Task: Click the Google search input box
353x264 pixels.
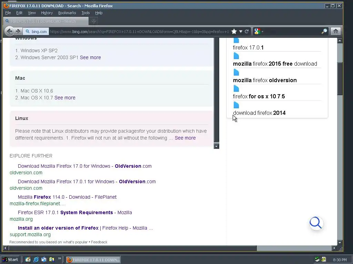Action: pyautogui.click(x=292, y=31)
